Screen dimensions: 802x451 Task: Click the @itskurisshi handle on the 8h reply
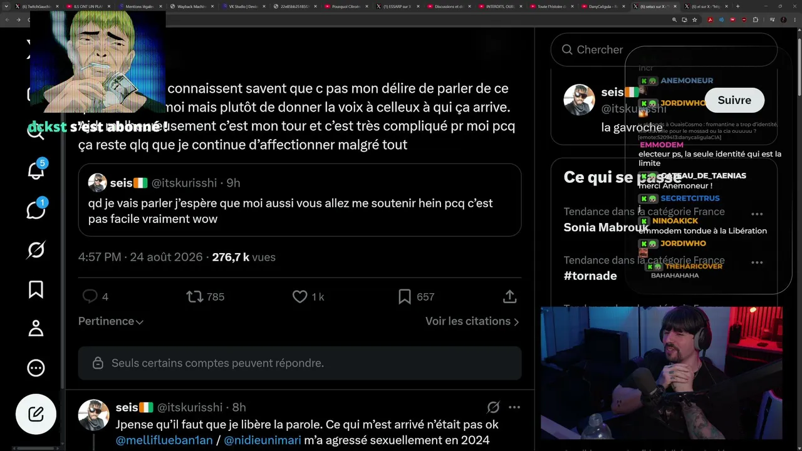190,407
